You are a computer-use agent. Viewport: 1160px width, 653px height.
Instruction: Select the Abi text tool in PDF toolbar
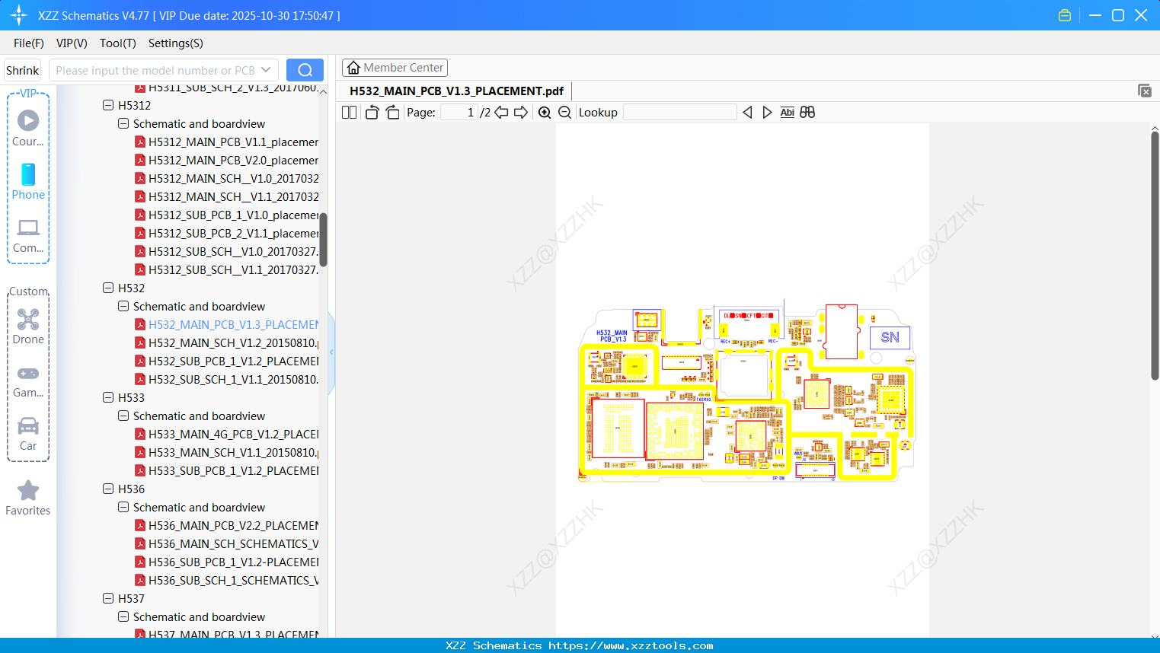point(787,112)
